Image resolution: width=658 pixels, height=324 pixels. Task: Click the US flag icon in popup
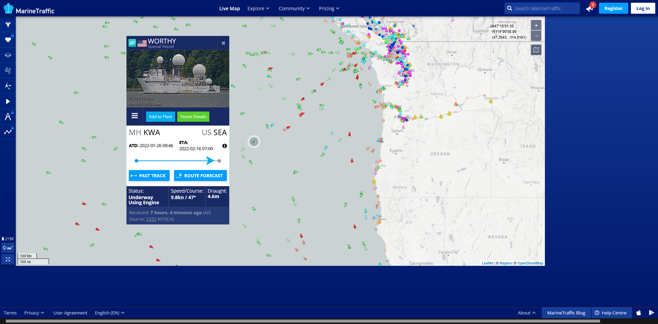pos(142,43)
